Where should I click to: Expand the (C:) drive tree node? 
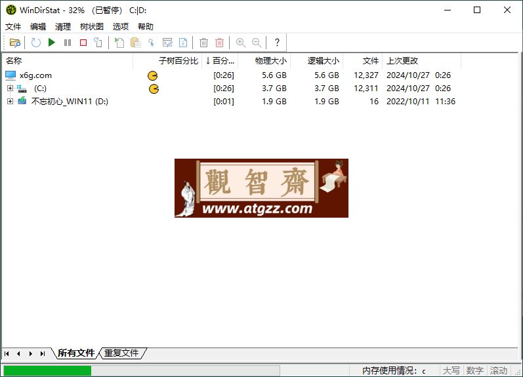[10, 89]
